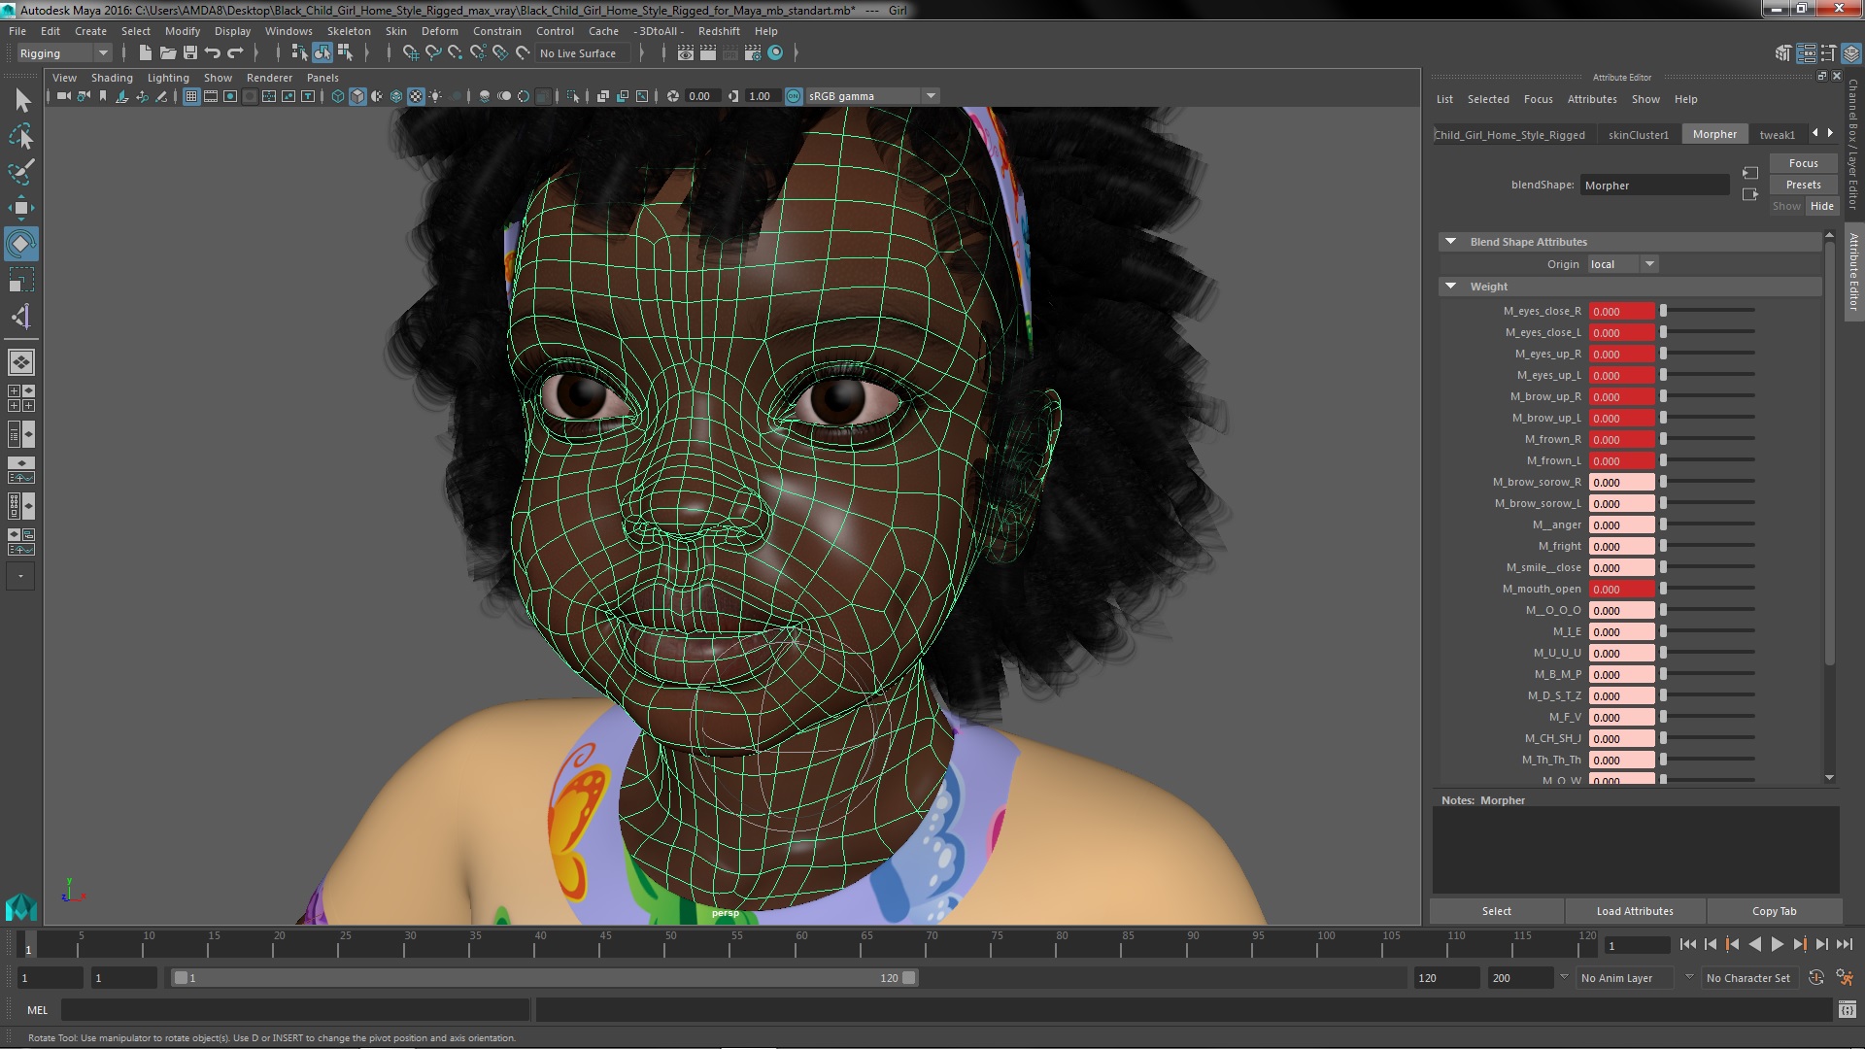The height and width of the screenshot is (1049, 1865).
Task: Click the MEL command line input
Action: click(295, 1010)
